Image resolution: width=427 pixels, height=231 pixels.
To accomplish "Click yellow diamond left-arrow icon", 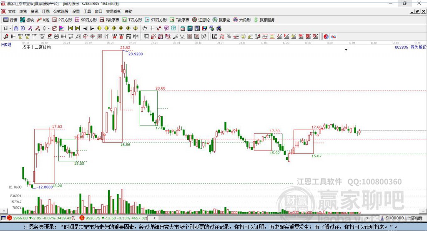I will 99,28.
